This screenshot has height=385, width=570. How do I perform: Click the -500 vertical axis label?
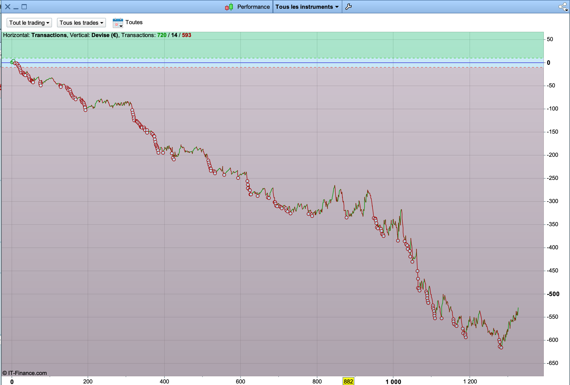coord(553,294)
